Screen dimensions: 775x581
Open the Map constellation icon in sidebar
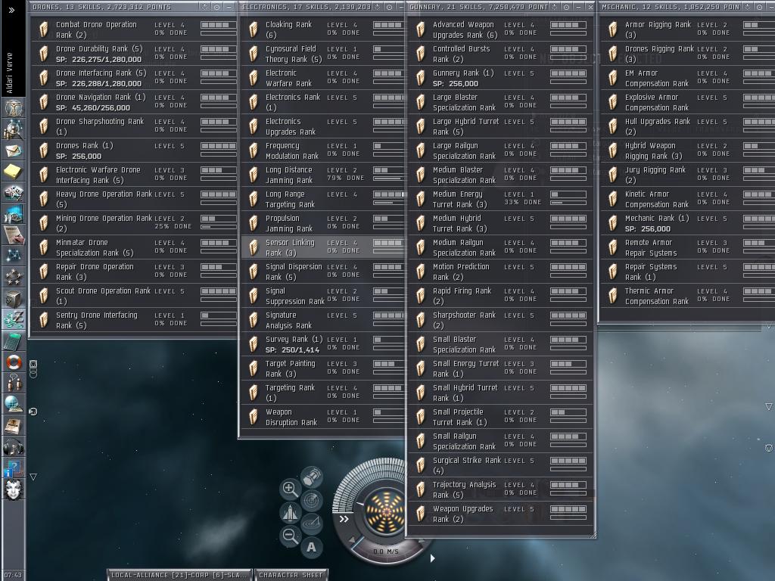coord(14,256)
